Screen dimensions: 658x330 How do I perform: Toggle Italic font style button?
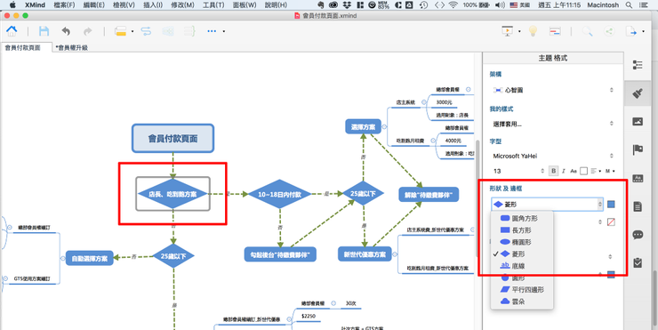click(564, 171)
